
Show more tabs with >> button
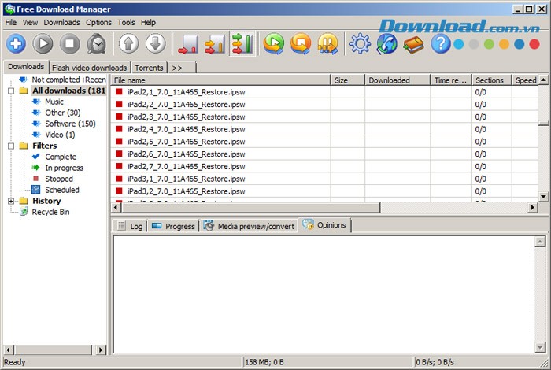pos(182,68)
